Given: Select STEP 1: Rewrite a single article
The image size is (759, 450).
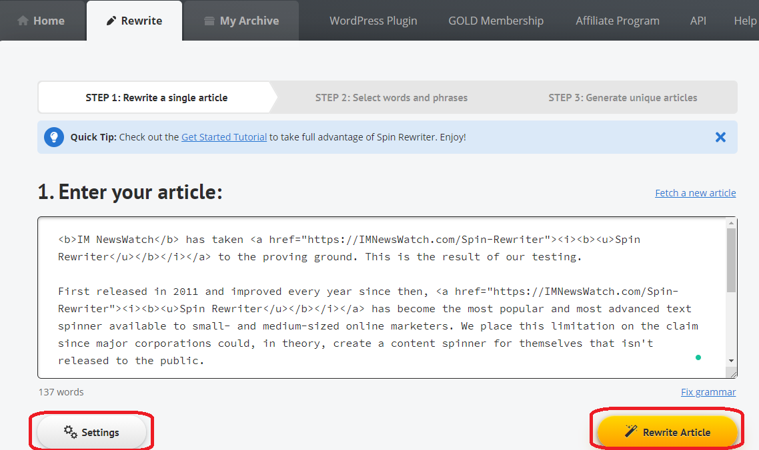Looking at the screenshot, I should point(156,98).
